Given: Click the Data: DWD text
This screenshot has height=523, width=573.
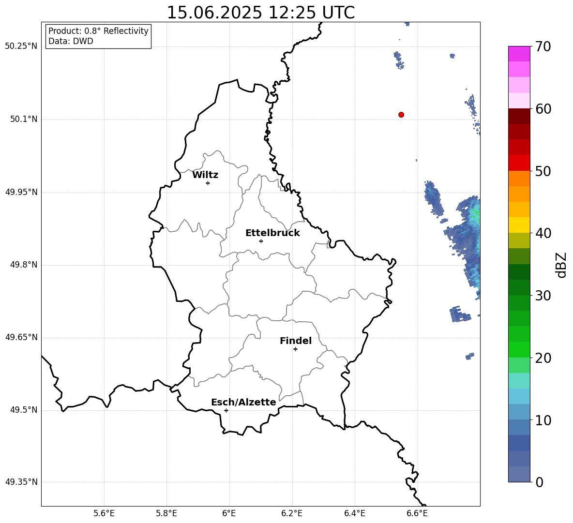Looking at the screenshot, I should (71, 41).
